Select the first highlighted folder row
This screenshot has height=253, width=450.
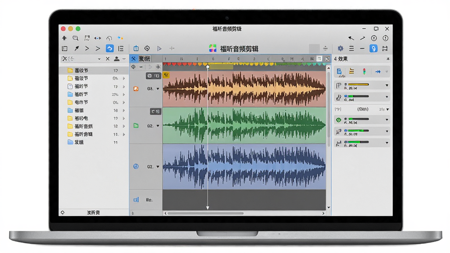tap(94, 70)
